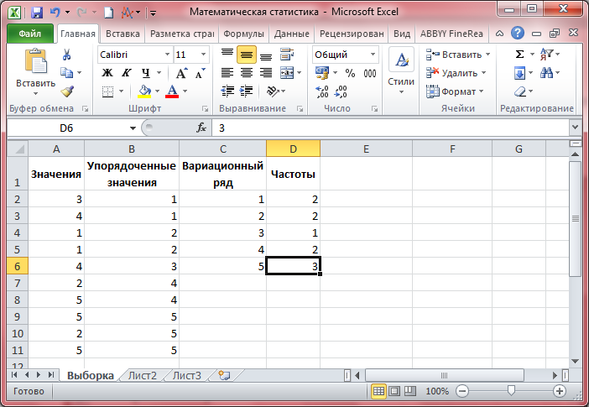Viewport: 589px width, 407px height.
Task: Open the insert function fx button
Action: [201, 128]
